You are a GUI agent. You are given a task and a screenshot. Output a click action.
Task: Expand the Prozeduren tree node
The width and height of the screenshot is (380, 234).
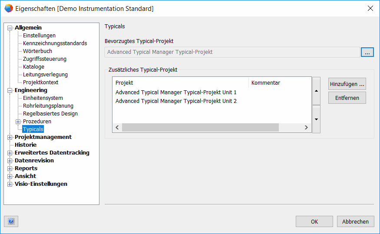pos(18,122)
